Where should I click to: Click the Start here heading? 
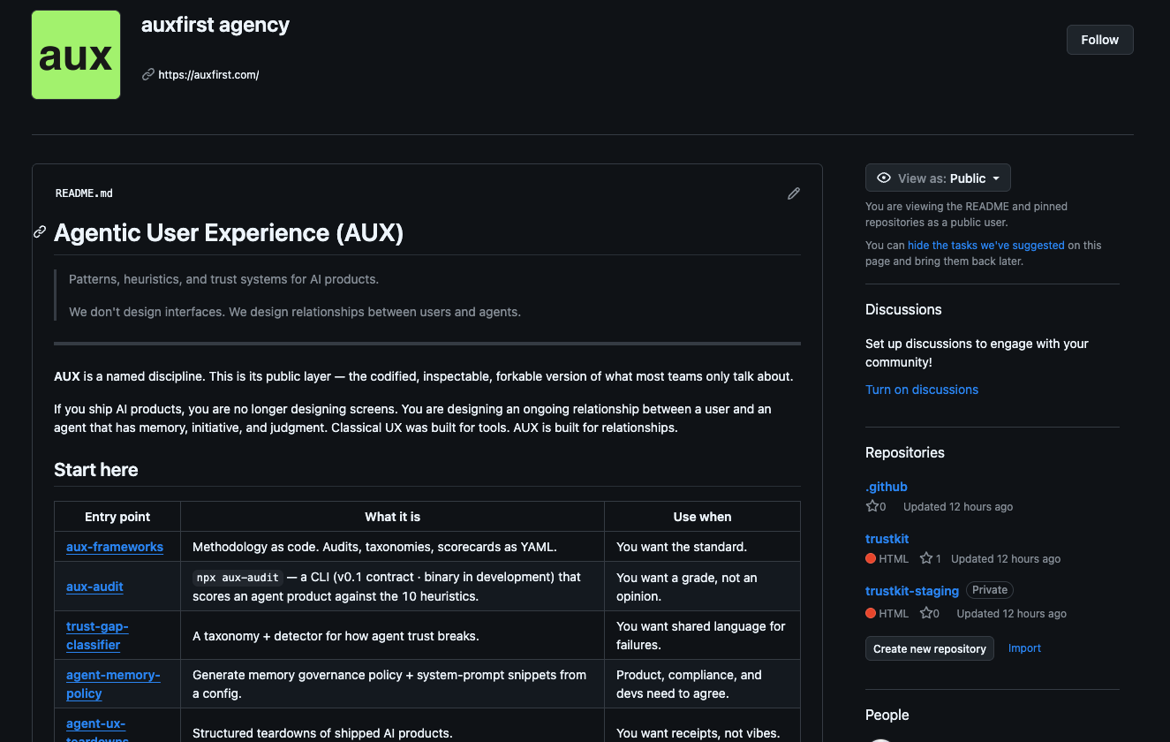tap(95, 470)
